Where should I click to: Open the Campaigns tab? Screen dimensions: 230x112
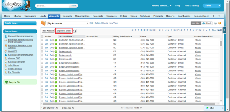click(x=30, y=16)
